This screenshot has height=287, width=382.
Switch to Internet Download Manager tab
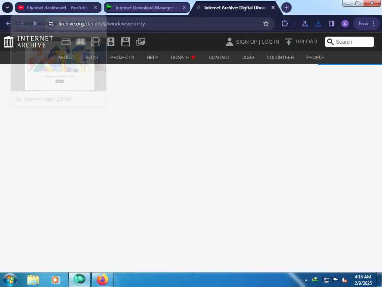point(147,7)
